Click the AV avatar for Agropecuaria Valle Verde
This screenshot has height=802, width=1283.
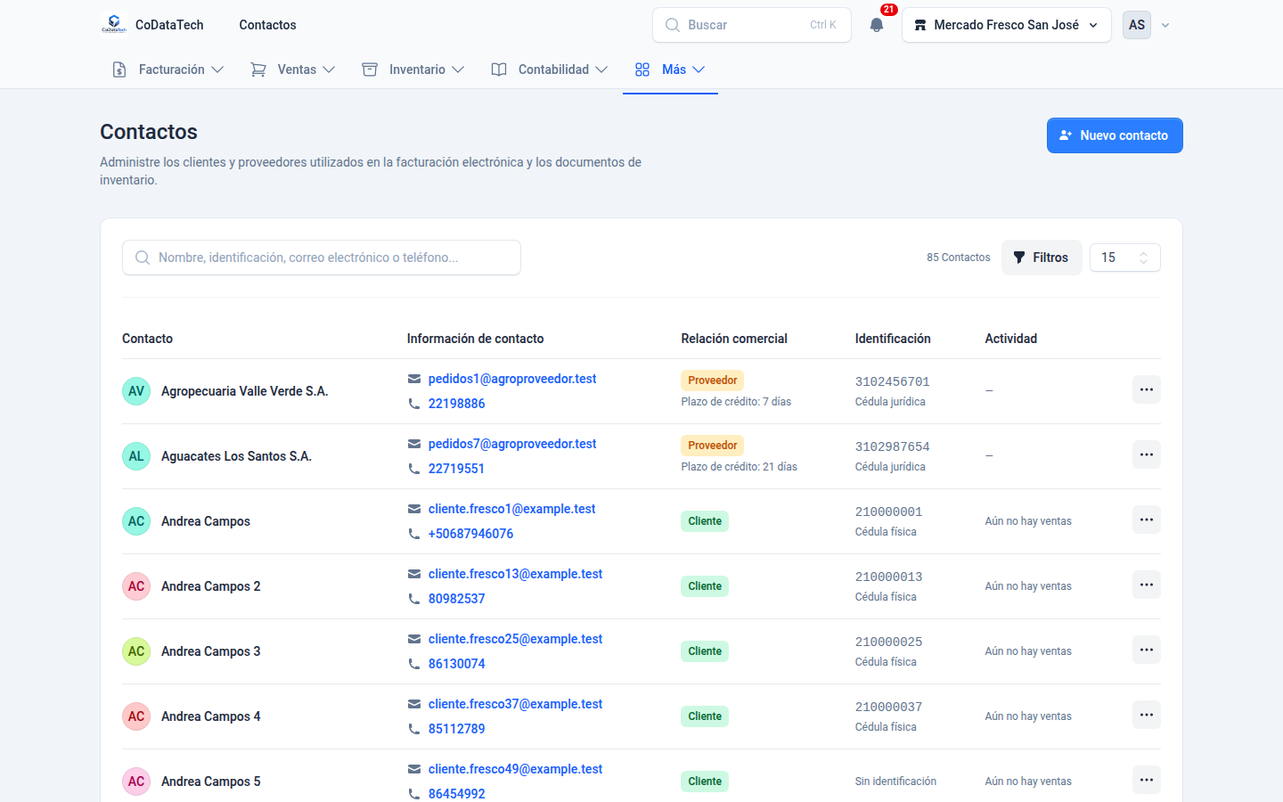click(136, 391)
